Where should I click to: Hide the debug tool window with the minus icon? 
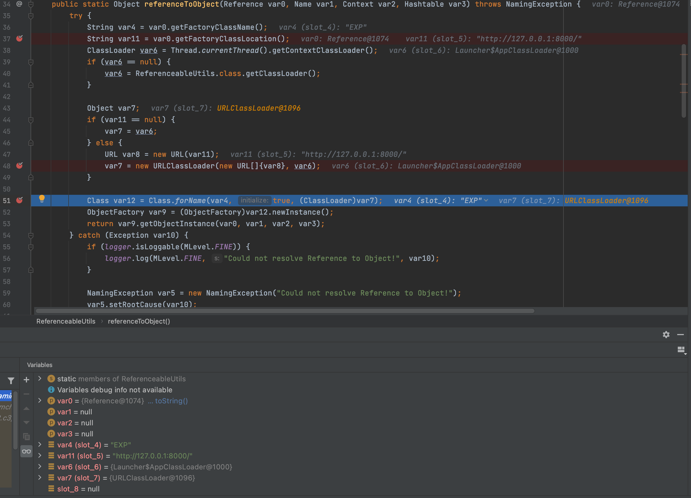tap(680, 335)
